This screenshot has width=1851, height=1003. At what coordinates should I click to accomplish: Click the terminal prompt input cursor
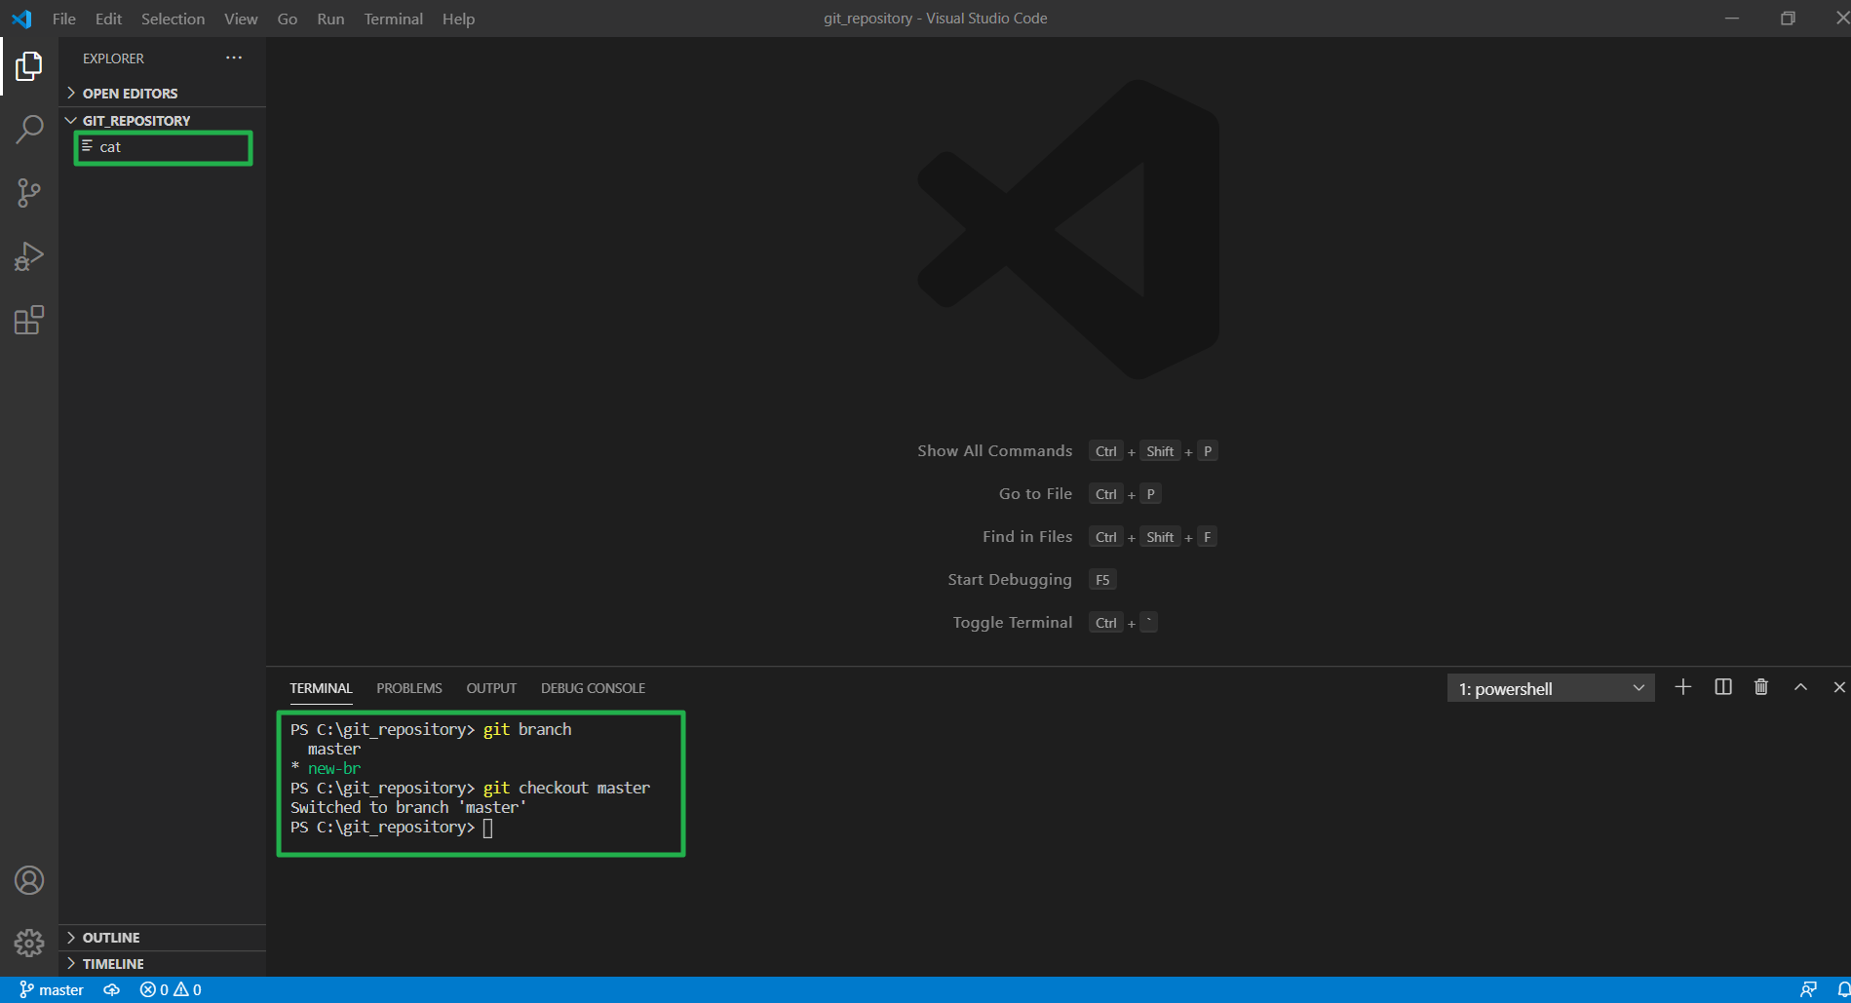click(x=488, y=828)
